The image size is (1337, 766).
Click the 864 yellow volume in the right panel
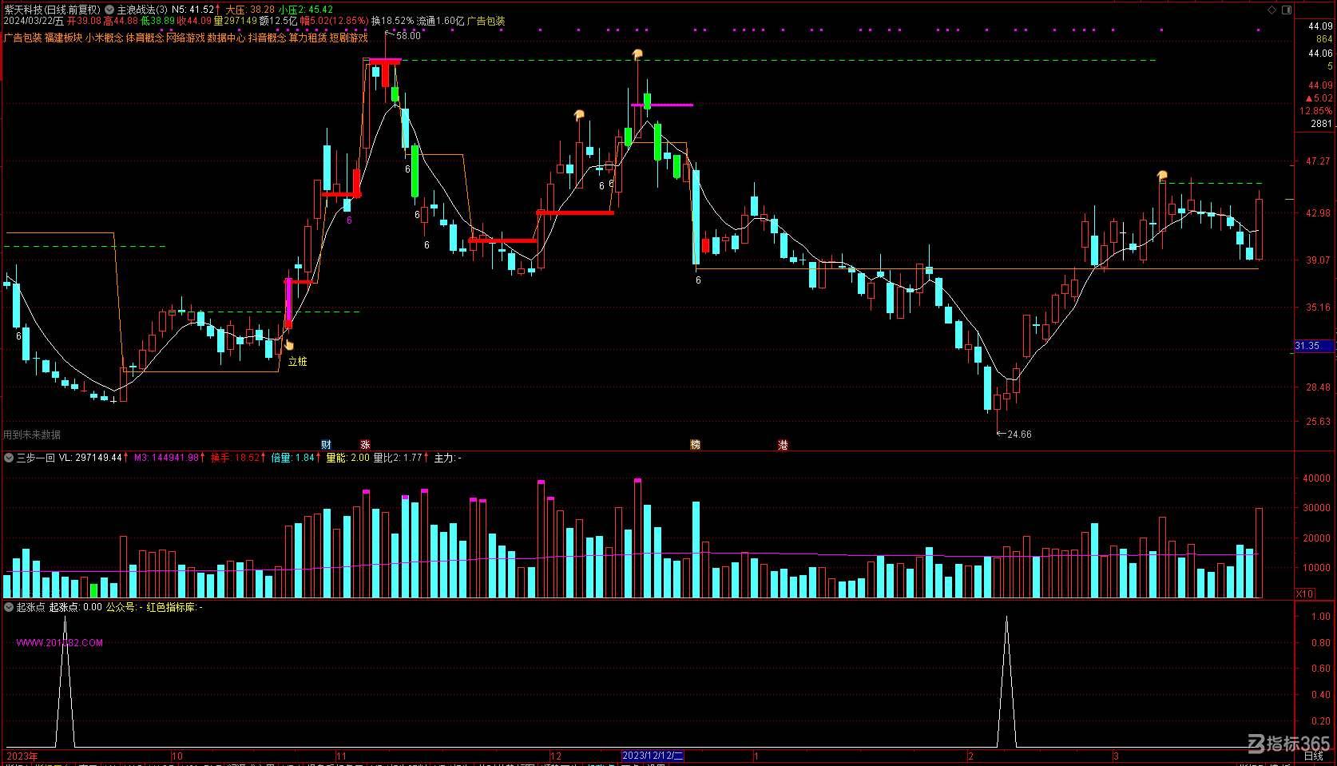click(x=1324, y=39)
